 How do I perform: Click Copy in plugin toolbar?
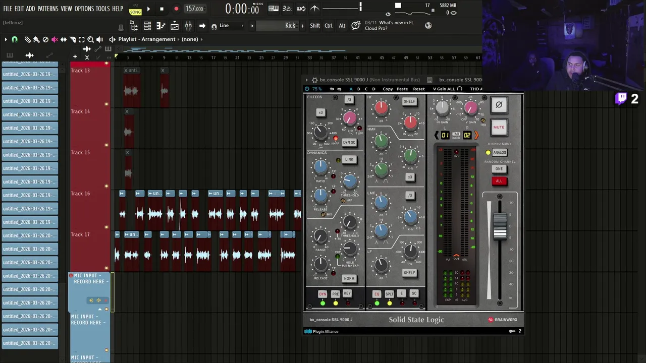click(x=388, y=89)
